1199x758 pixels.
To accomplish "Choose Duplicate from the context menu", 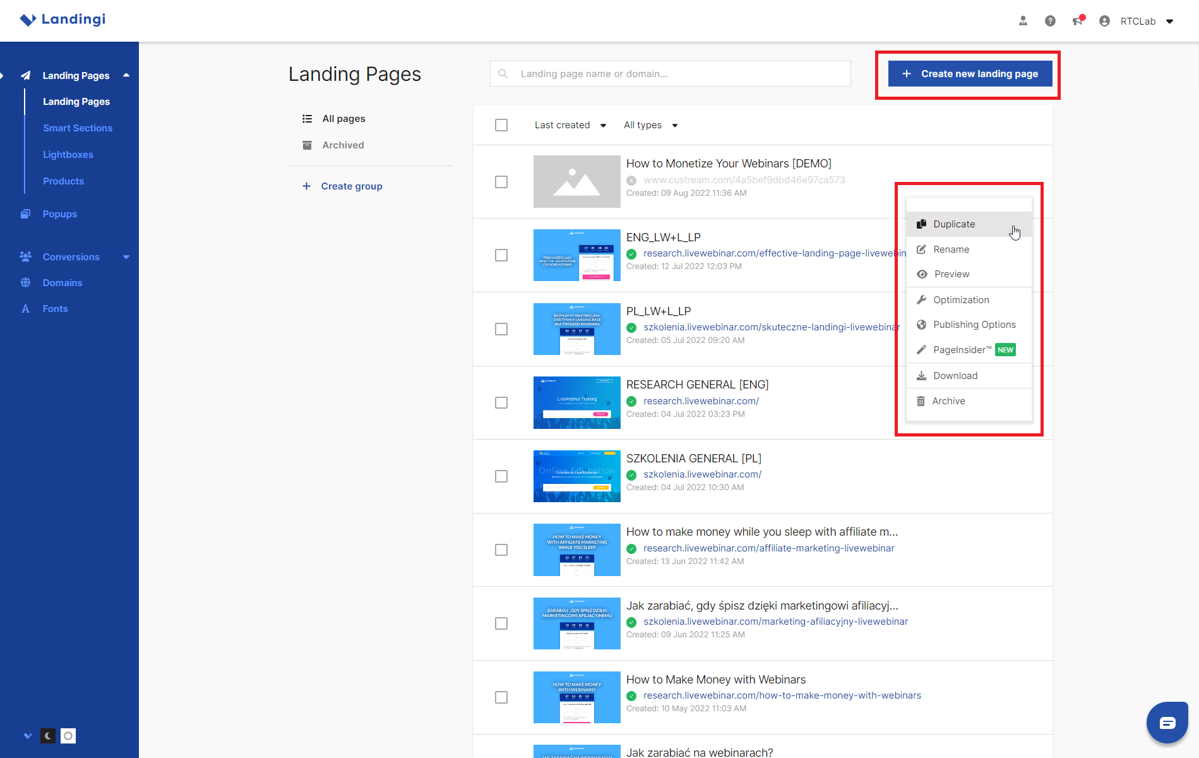I will (953, 224).
